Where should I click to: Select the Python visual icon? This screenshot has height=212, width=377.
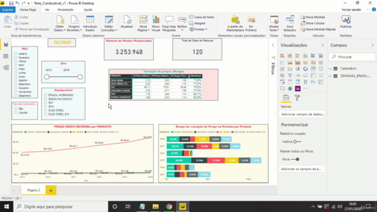tap(313, 82)
